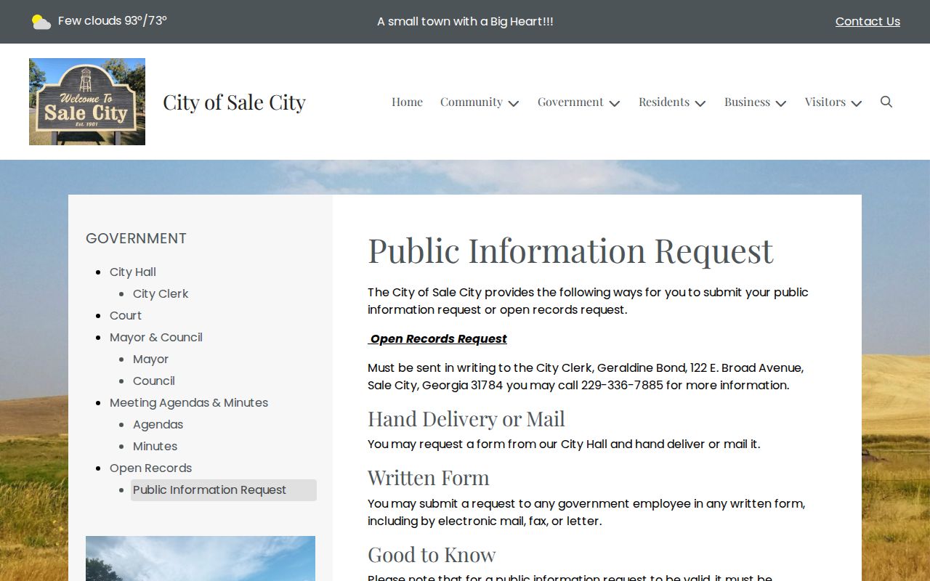Expand the Visitors menu chevron
The height and width of the screenshot is (581, 930).
coord(857,103)
